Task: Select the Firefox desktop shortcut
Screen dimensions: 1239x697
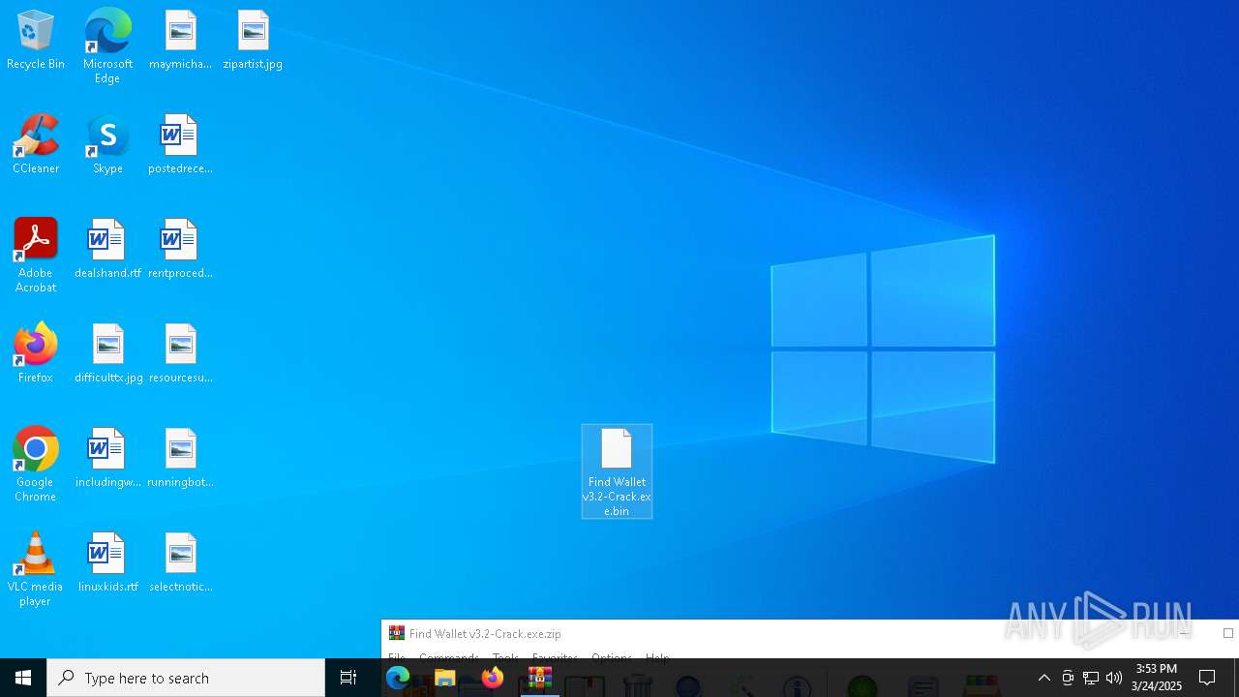Action: pos(36,354)
